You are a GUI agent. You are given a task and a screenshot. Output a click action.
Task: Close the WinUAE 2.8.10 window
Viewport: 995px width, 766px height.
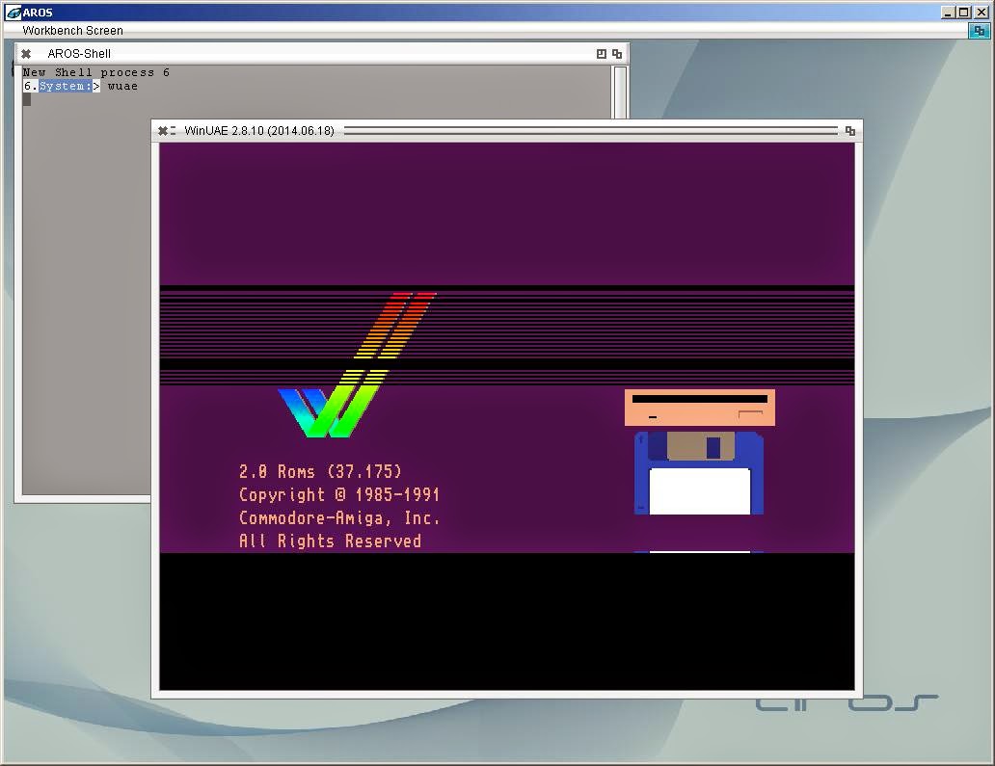click(x=162, y=131)
